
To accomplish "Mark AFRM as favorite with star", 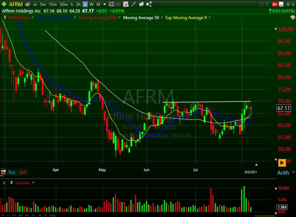I will coord(261,4).
